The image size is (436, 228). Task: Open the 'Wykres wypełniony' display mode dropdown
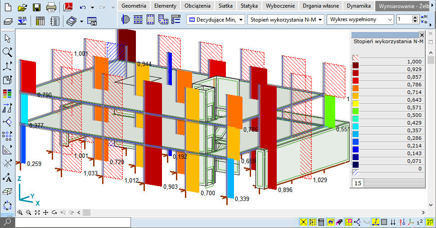(360, 20)
